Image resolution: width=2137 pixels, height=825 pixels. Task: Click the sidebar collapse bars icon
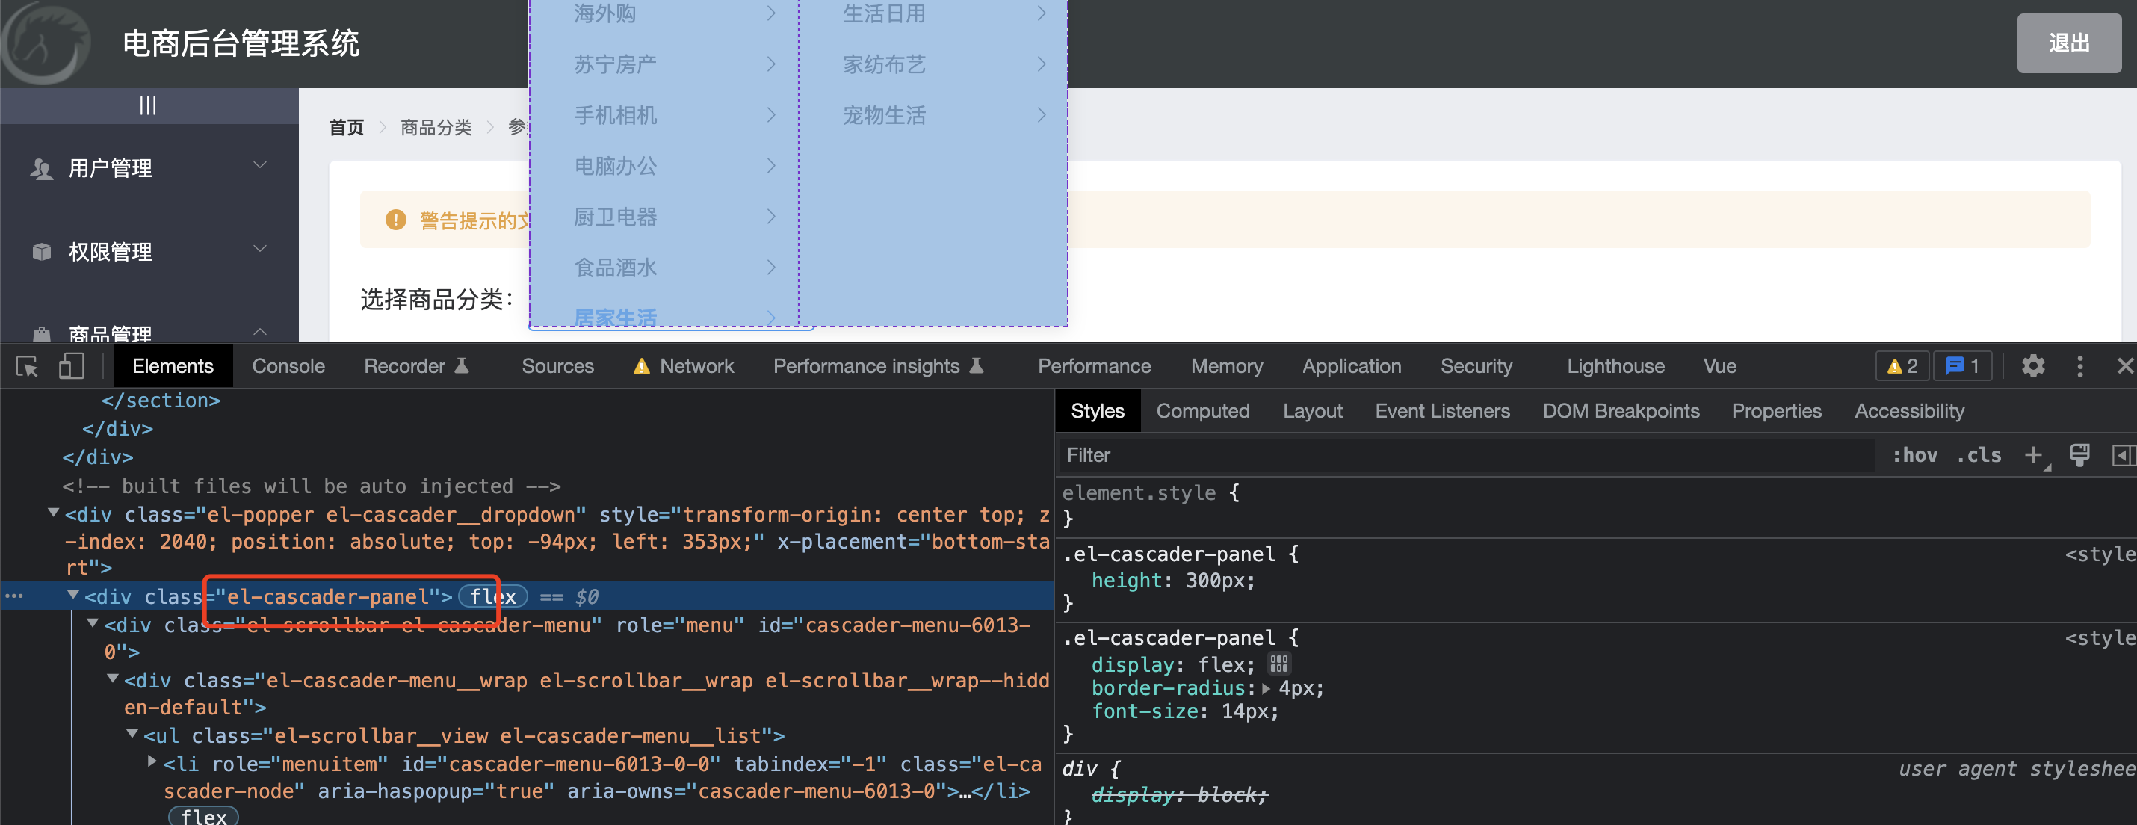(148, 105)
